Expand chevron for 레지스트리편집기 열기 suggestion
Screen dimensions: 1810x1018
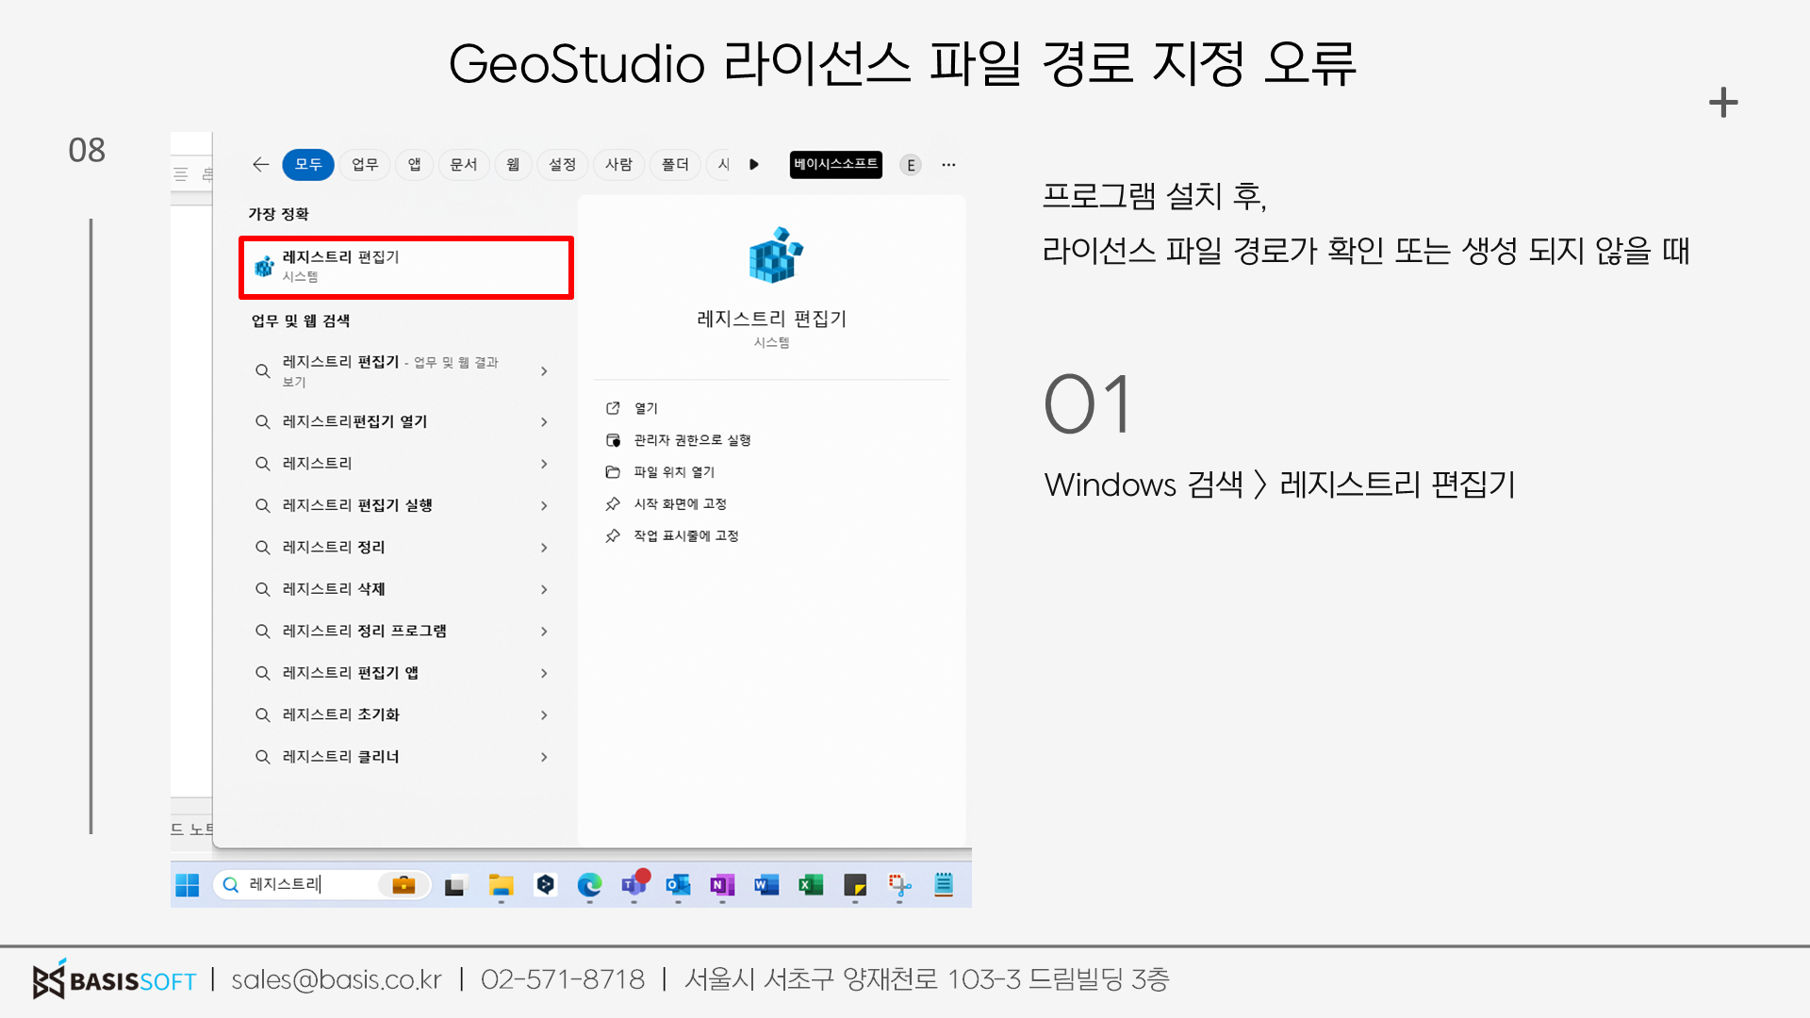(544, 422)
